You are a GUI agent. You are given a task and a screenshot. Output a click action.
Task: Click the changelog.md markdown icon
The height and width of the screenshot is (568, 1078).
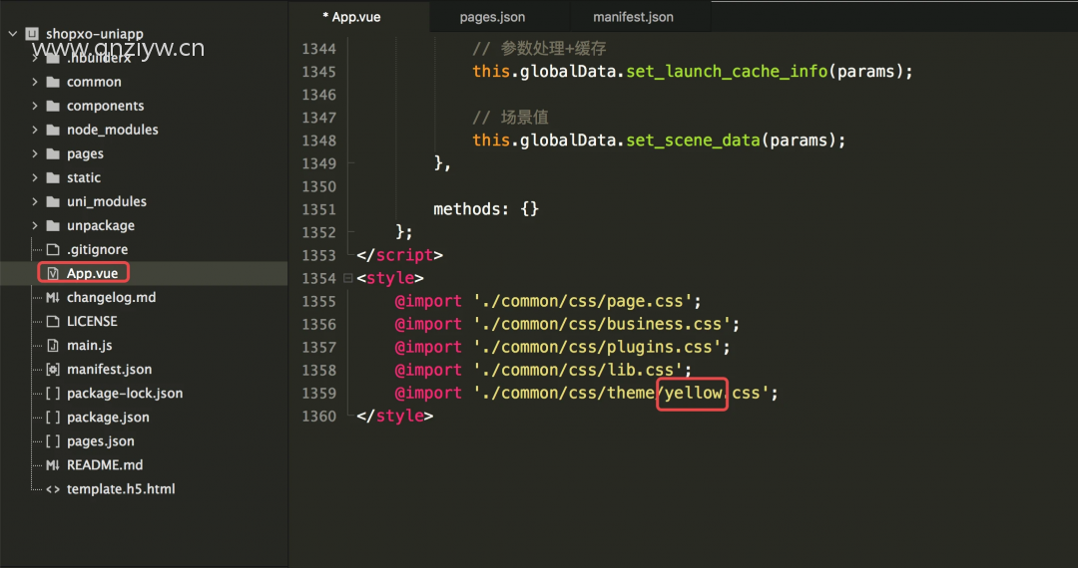(x=53, y=298)
